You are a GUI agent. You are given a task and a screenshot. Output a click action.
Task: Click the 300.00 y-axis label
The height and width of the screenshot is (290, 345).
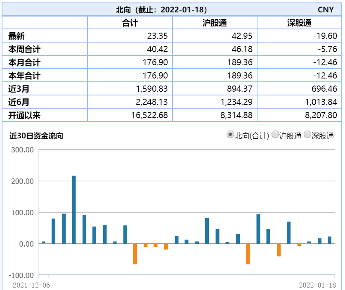coord(22,150)
